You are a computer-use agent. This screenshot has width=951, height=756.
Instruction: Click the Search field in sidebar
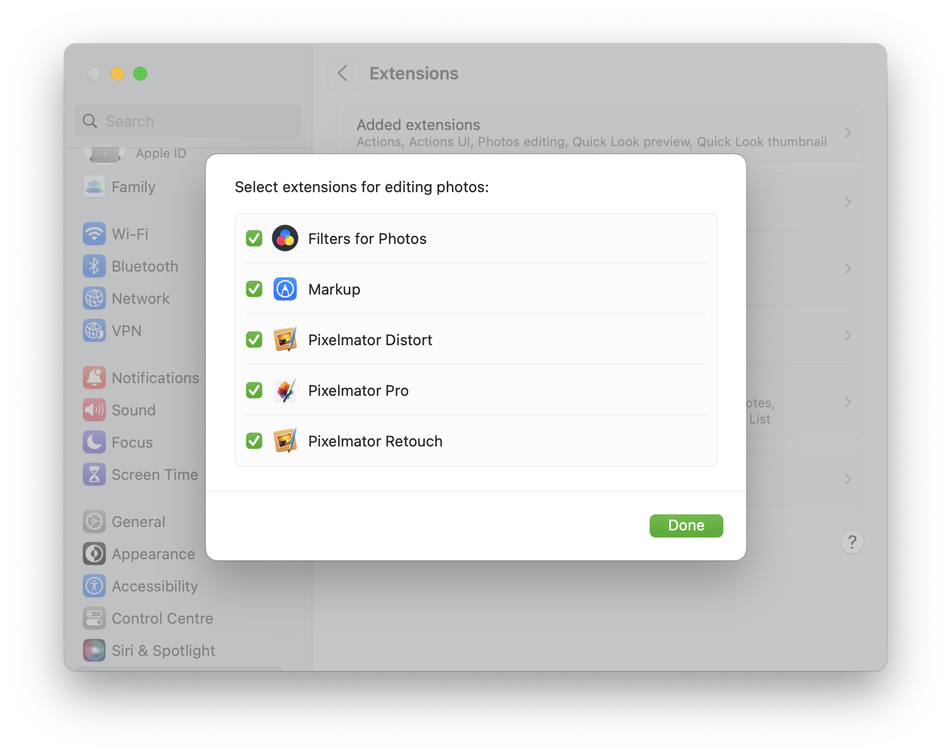tap(188, 121)
